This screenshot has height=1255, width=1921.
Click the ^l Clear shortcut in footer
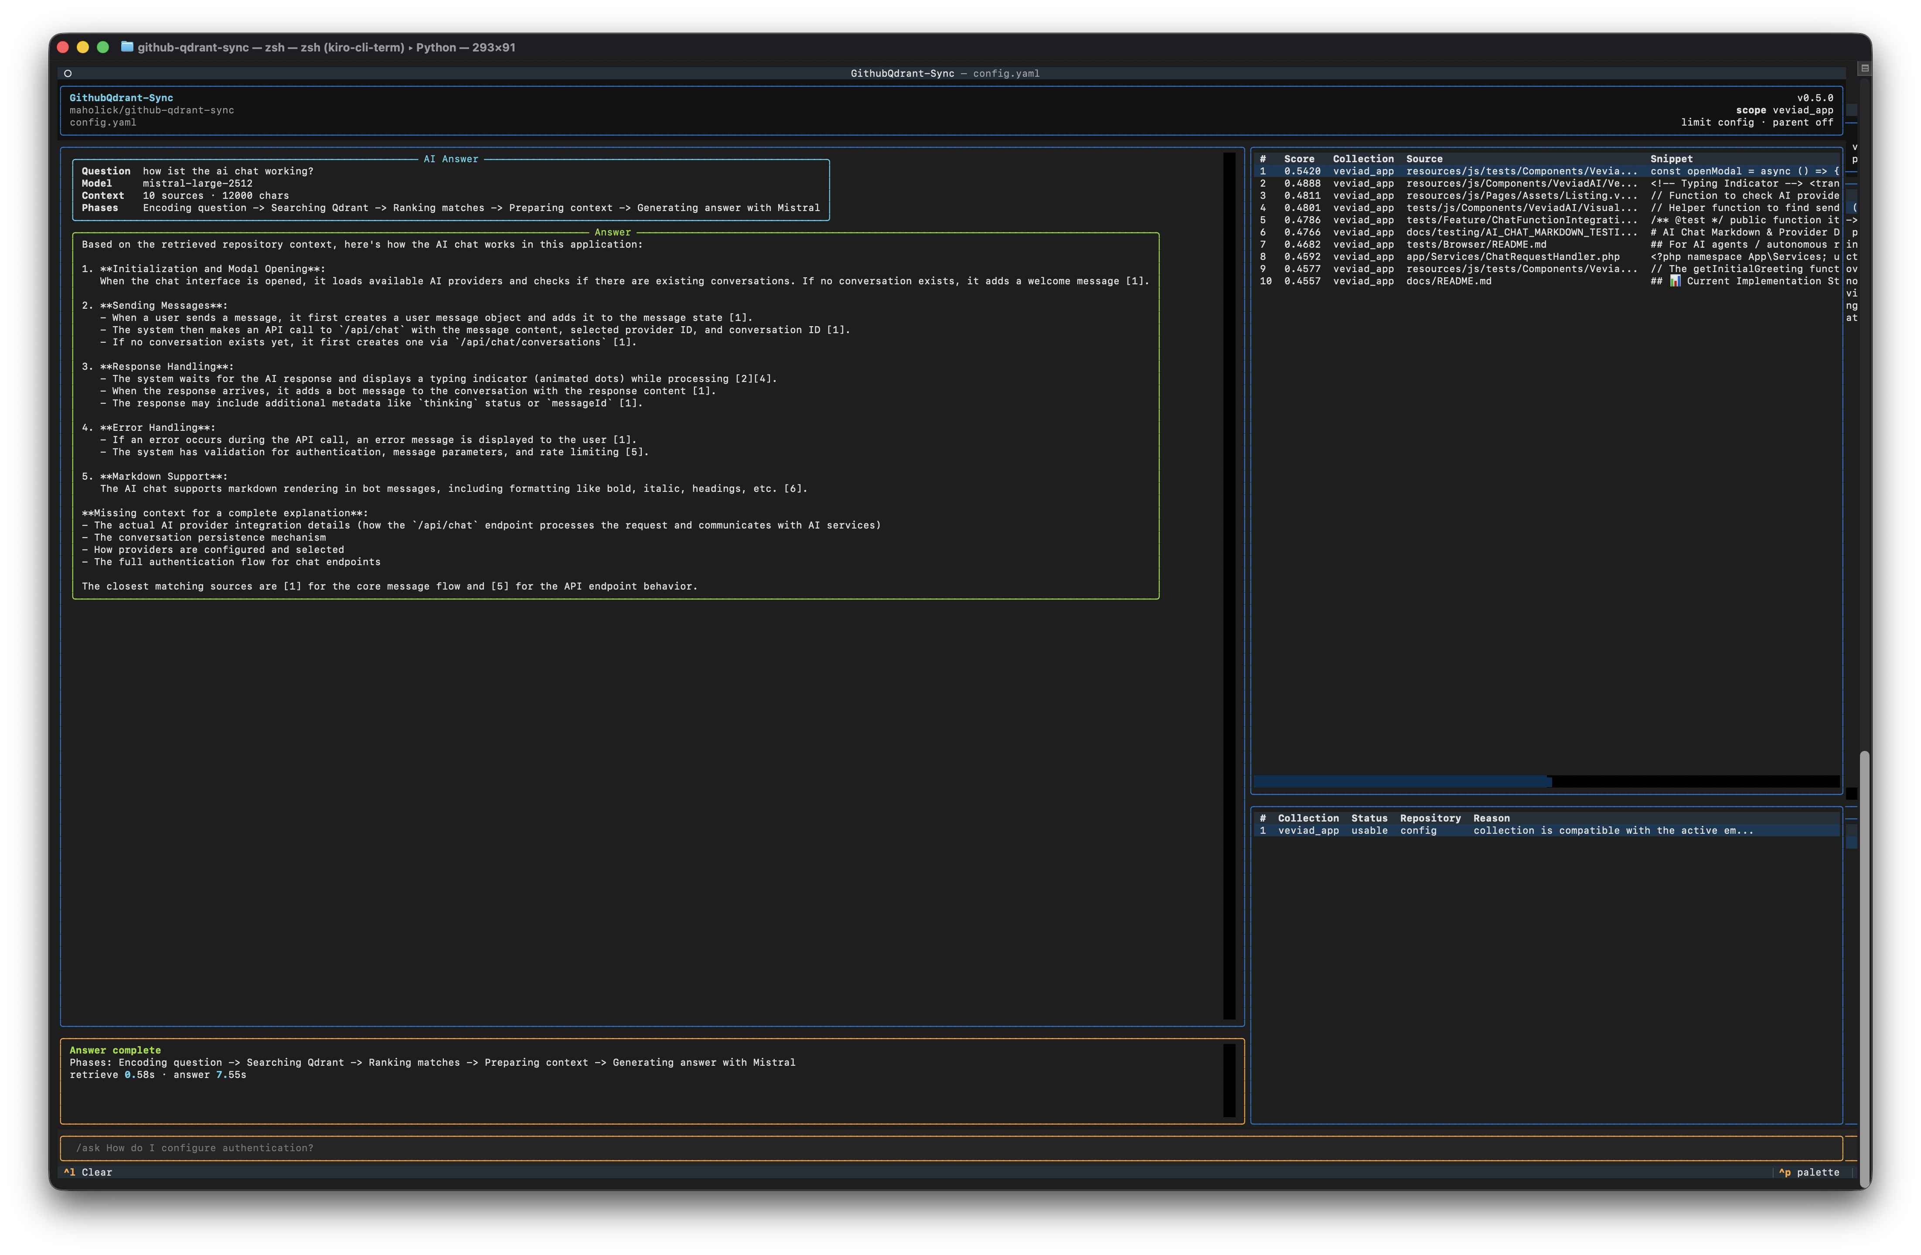pyautogui.click(x=88, y=1172)
